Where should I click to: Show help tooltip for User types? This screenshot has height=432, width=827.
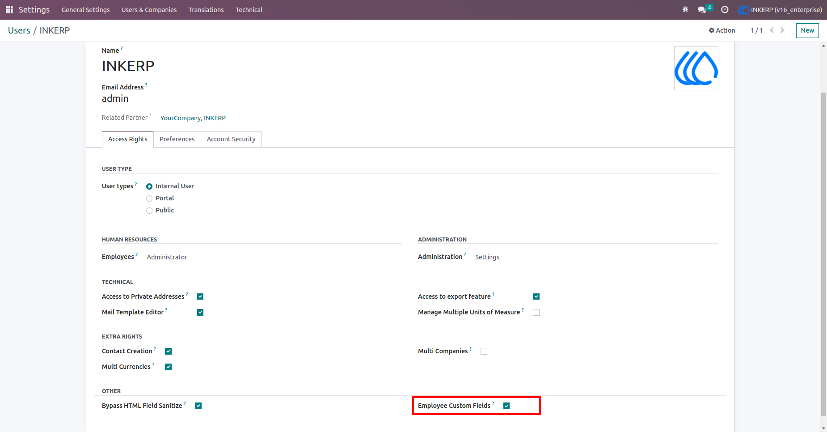[136, 183]
